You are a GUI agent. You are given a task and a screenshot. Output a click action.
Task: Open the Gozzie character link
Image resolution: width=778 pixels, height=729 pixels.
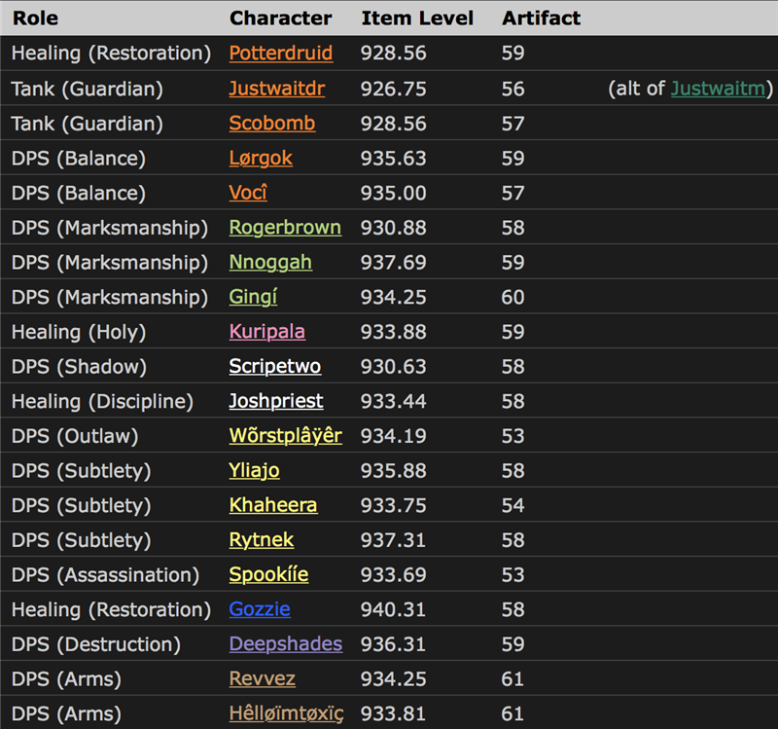coord(260,610)
